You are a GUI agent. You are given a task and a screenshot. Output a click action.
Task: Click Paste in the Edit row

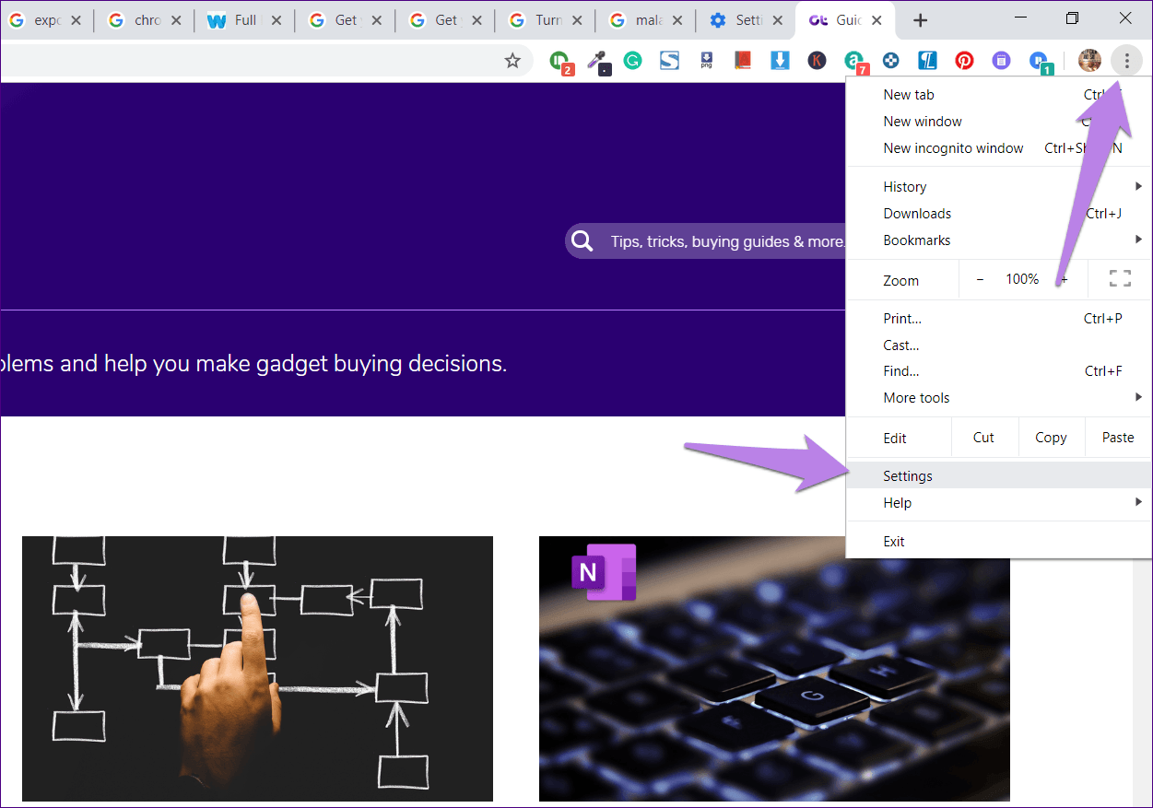click(x=1118, y=438)
